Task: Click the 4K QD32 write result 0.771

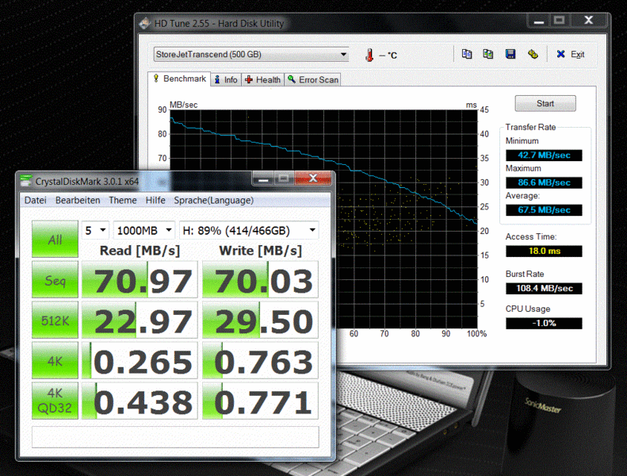Action: pyautogui.click(x=260, y=401)
